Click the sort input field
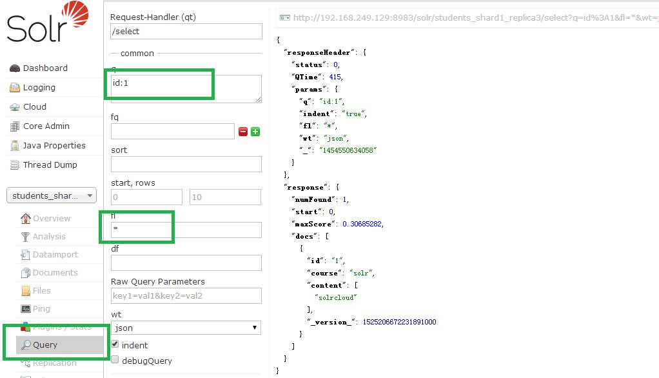Viewport: 659px width, 378px height. coord(186,164)
